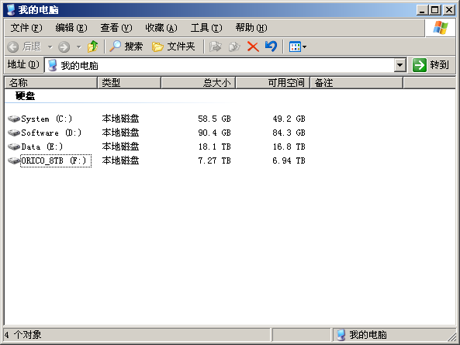Select the ORICO_8TB (F:) drive

tap(56, 161)
